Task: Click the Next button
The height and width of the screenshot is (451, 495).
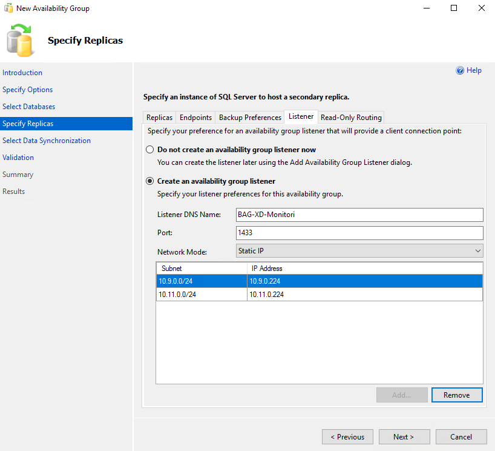Action: click(x=404, y=437)
